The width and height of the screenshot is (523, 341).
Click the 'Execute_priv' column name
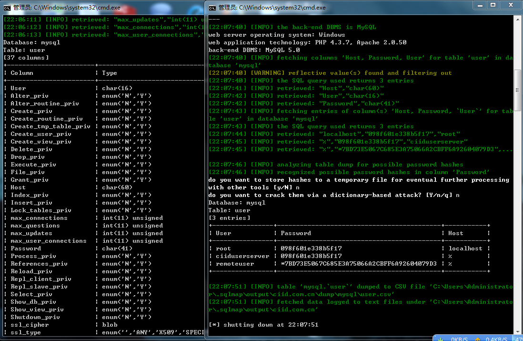pyautogui.click(x=33, y=165)
